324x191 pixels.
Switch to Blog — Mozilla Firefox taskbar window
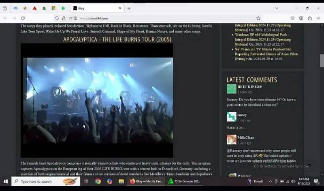[x=146, y=181]
